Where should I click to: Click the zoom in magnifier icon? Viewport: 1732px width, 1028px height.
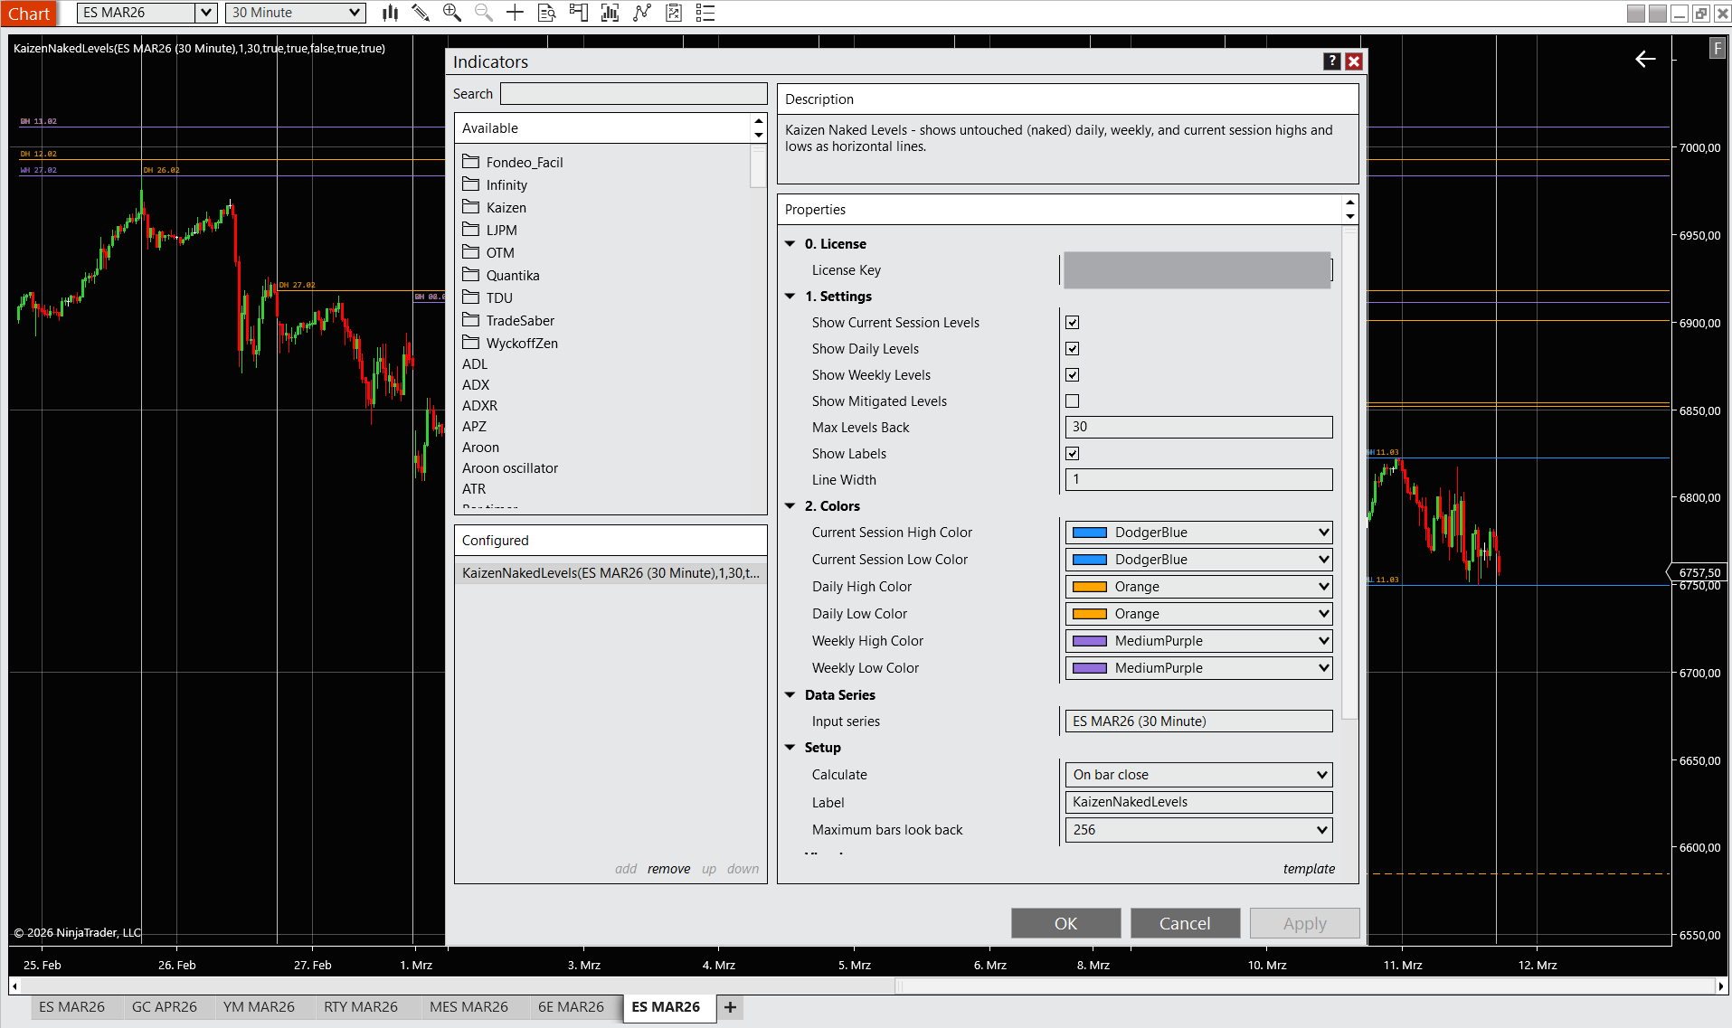(452, 13)
